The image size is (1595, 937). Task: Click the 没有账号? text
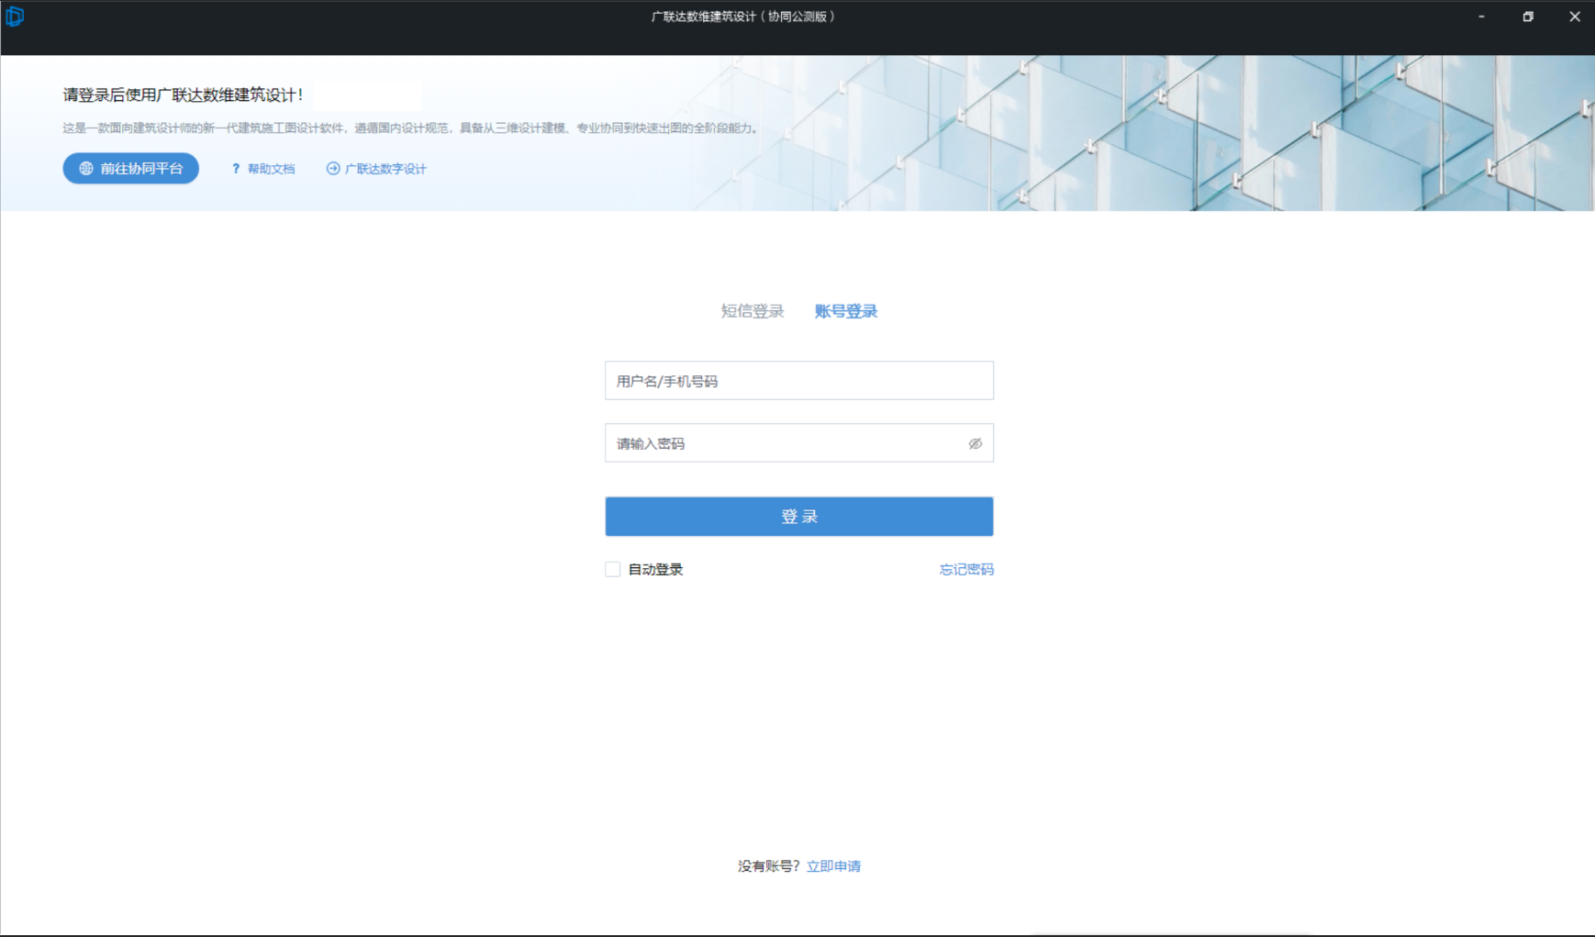coord(768,866)
